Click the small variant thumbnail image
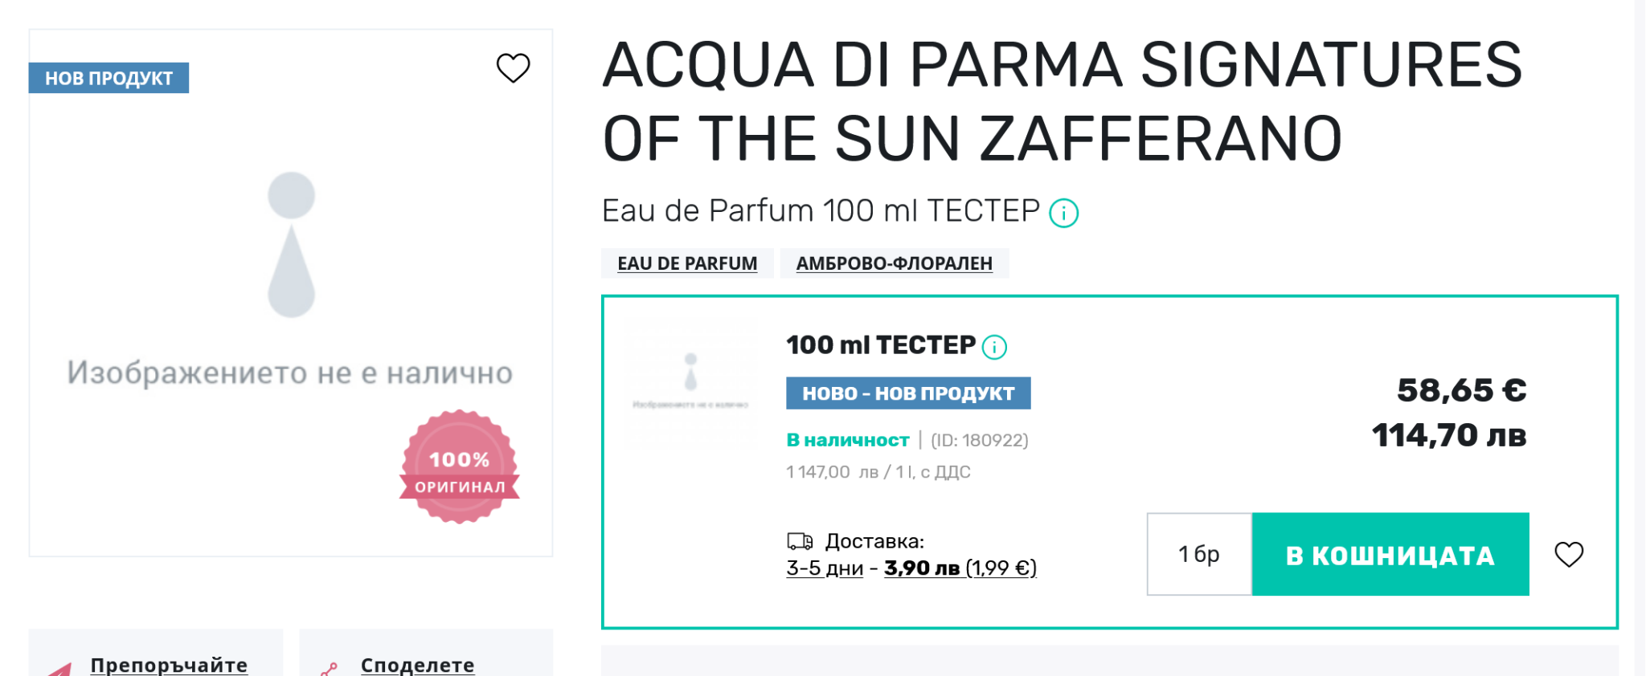Viewport: 1646px width, 676px height. point(690,384)
